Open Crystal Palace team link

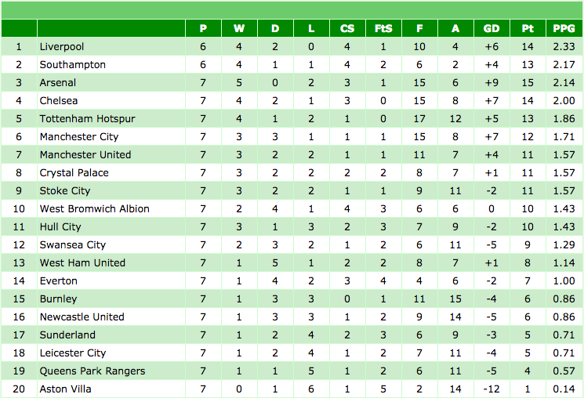[74, 173]
